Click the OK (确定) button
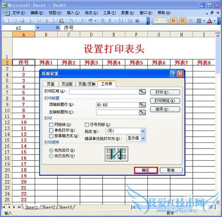The image size is (222, 217). click(x=146, y=170)
